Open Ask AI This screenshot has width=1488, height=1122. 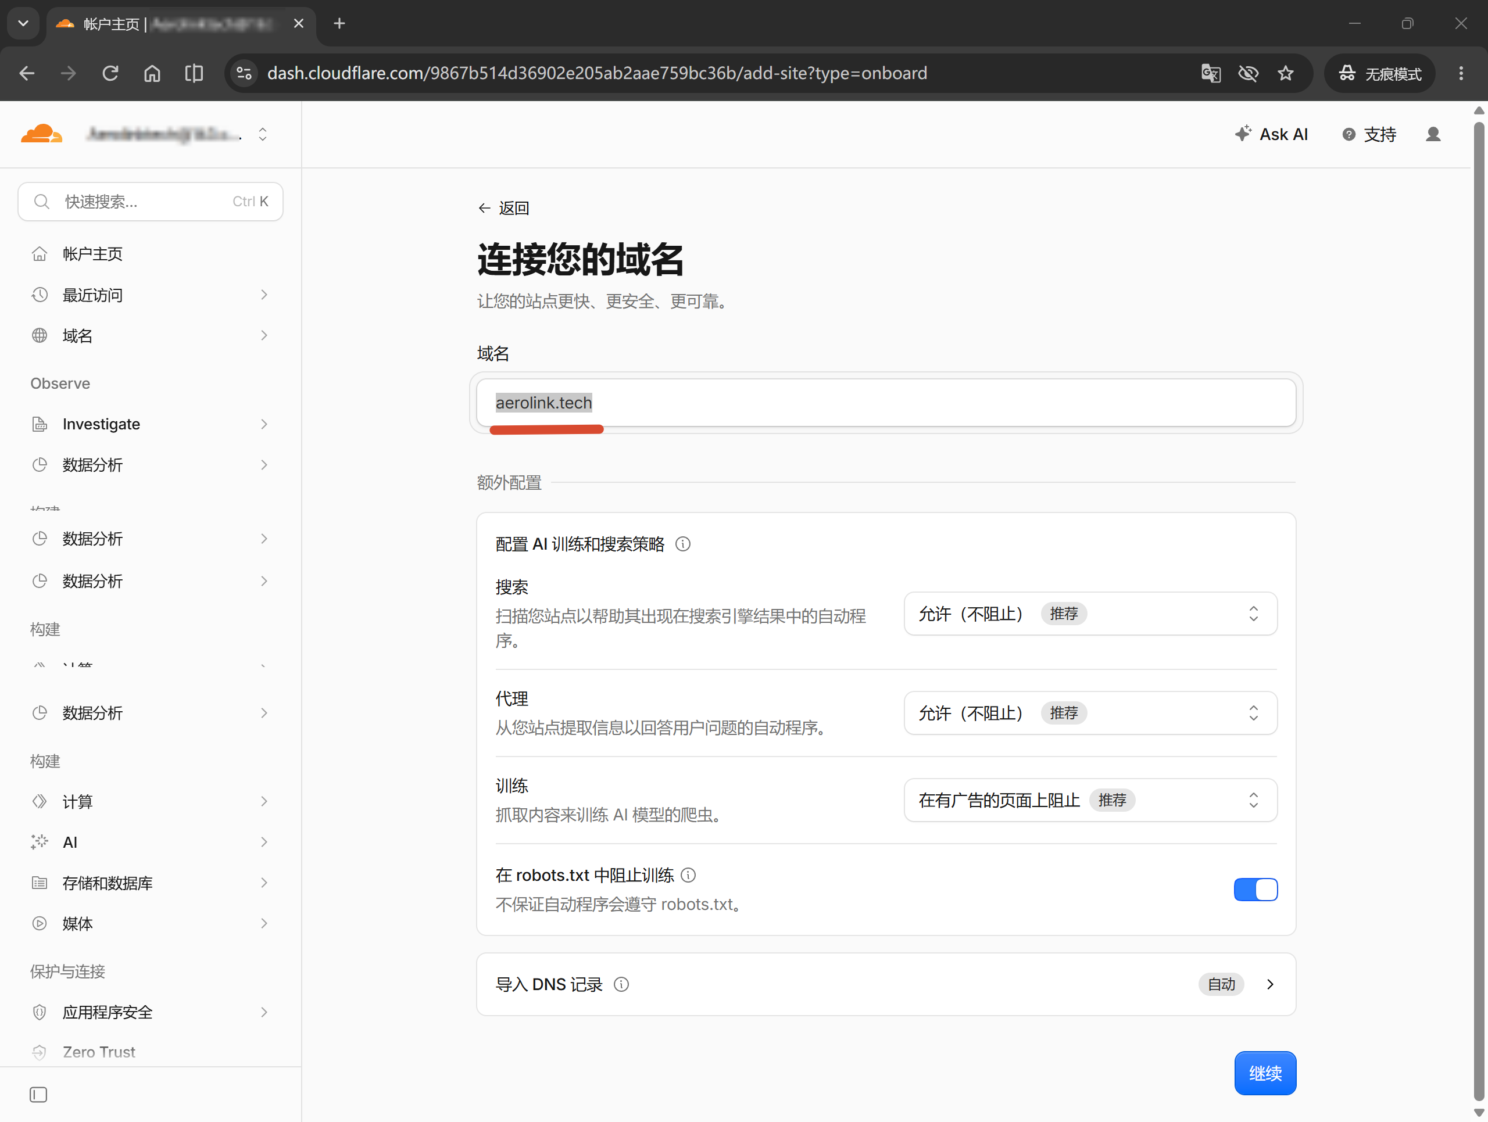tap(1271, 134)
